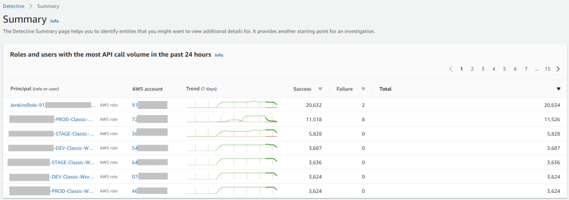The width and height of the screenshot is (569, 200).
Task: Select page 4 in pagination
Action: [493, 68]
